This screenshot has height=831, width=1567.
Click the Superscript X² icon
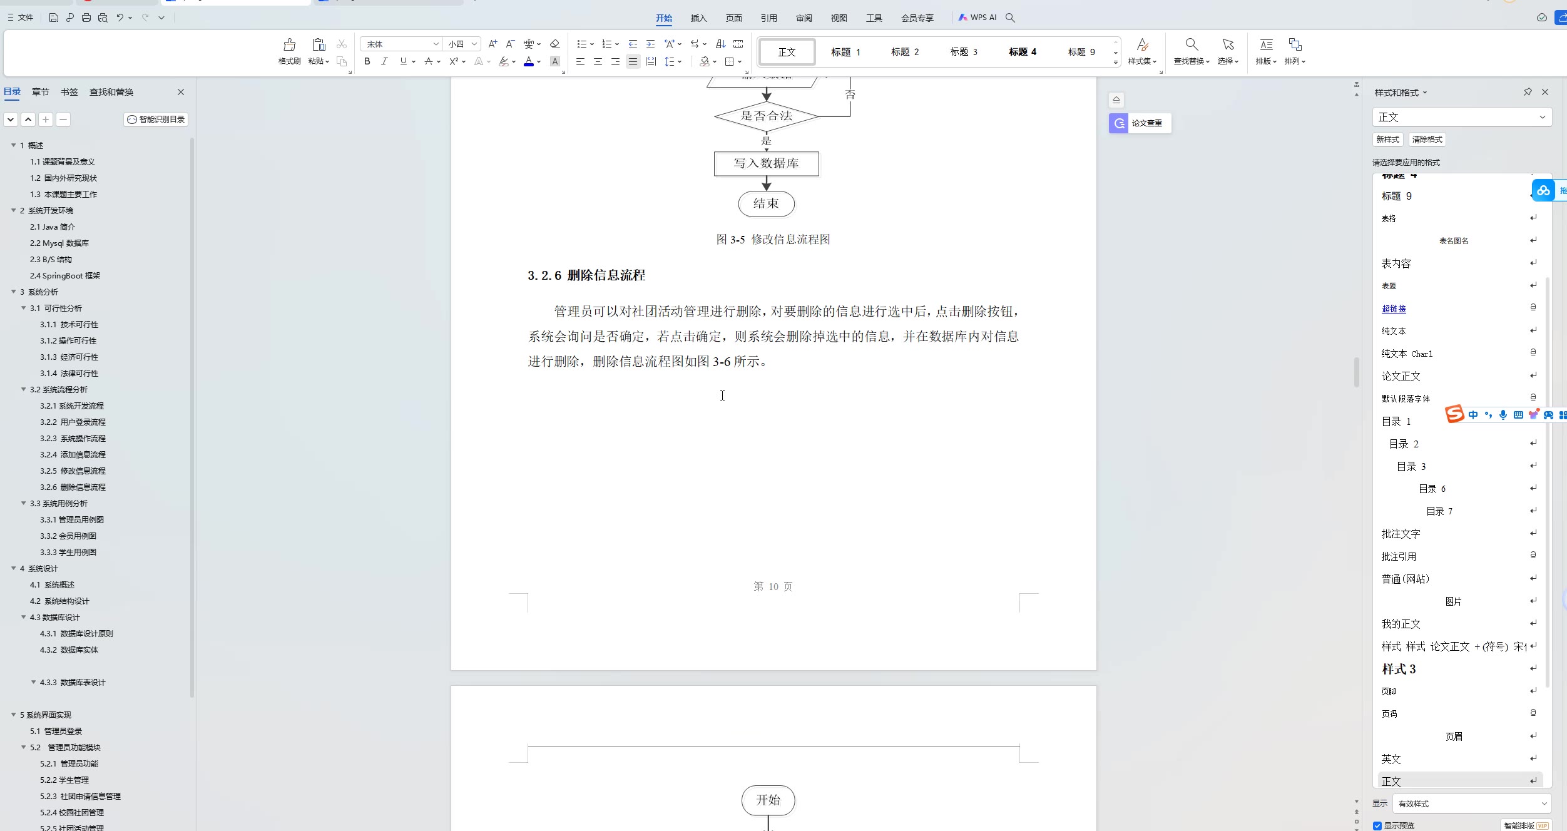[x=454, y=61]
